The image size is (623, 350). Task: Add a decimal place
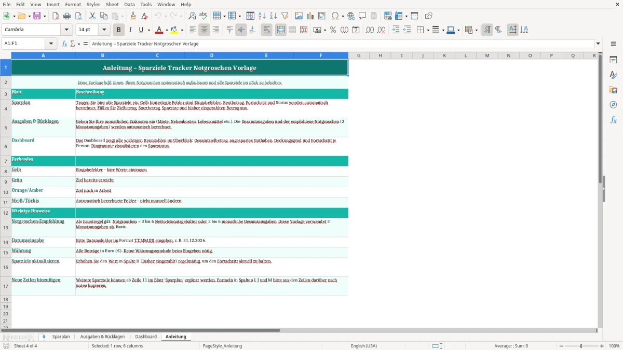370,30
